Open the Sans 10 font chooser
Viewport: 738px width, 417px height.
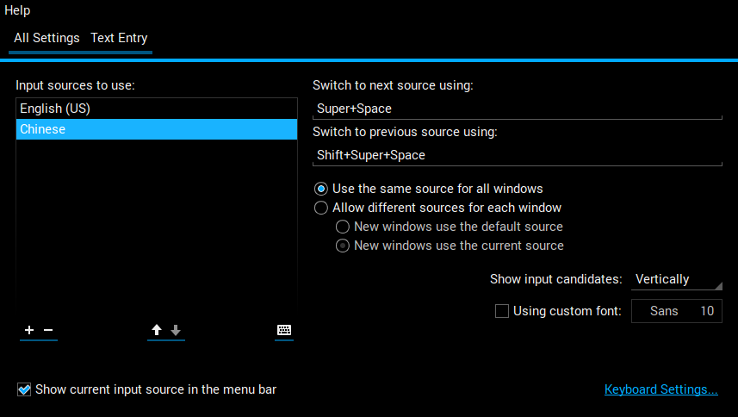pyautogui.click(x=676, y=311)
